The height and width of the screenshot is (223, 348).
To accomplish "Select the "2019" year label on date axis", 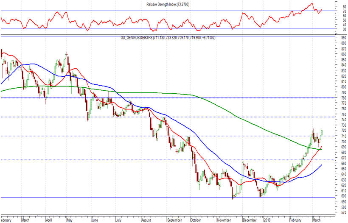I will pyautogui.click(x=267, y=220).
